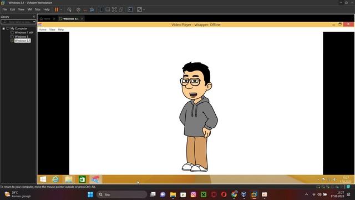
Task: Close the Library panel
Action: 34,17
